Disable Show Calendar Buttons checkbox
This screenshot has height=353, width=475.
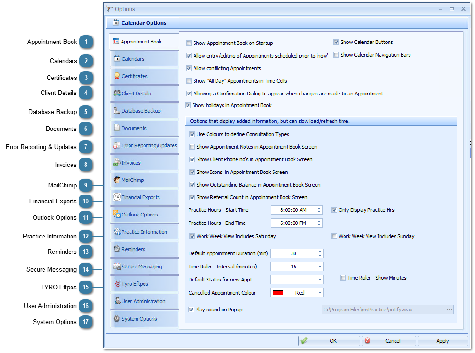pos(336,42)
